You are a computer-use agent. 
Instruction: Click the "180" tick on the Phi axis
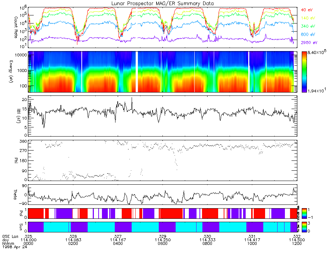pyautogui.click(x=23, y=161)
